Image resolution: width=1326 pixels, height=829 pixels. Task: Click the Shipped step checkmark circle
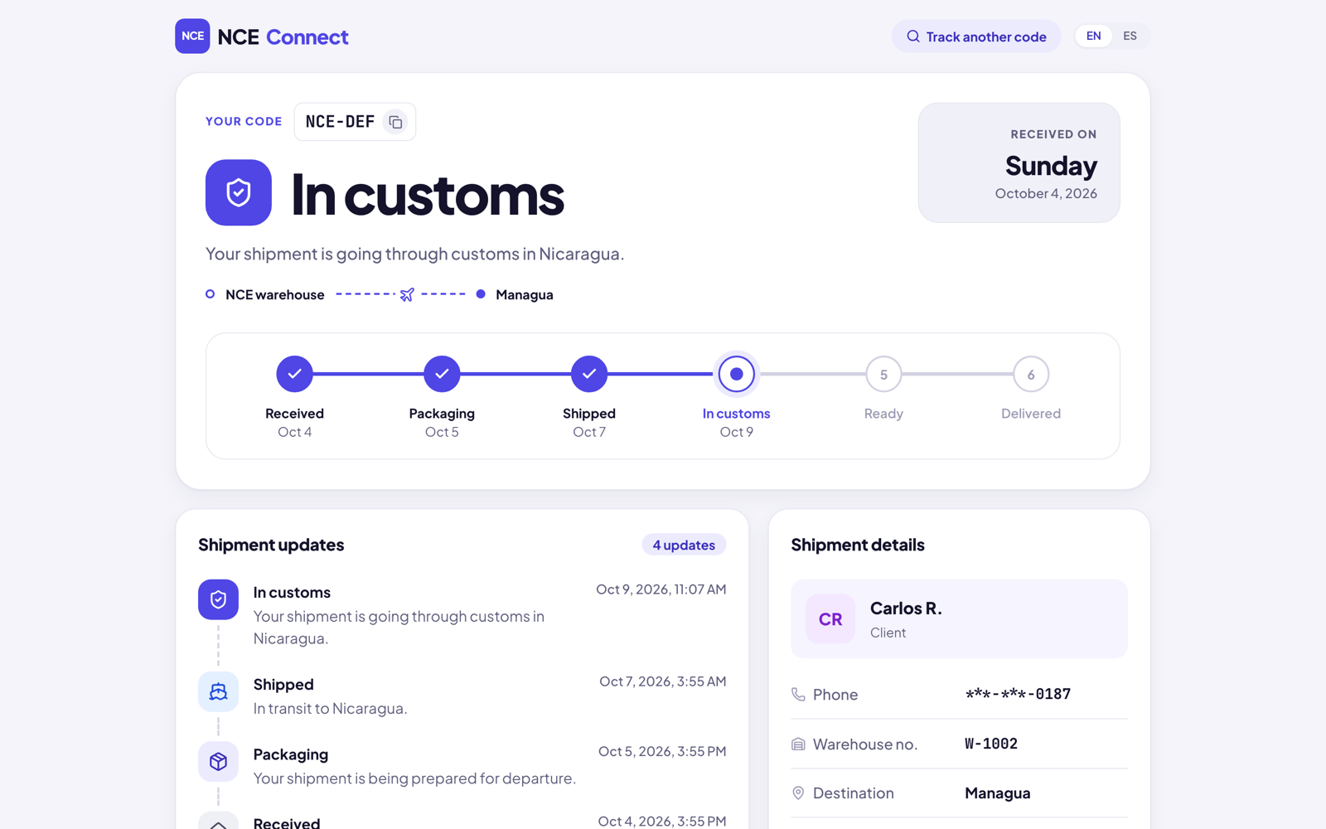(589, 374)
